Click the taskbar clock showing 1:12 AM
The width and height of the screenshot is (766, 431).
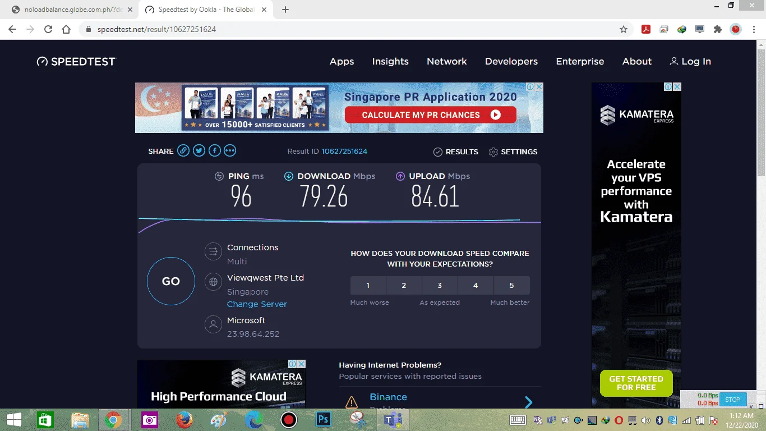point(743,420)
